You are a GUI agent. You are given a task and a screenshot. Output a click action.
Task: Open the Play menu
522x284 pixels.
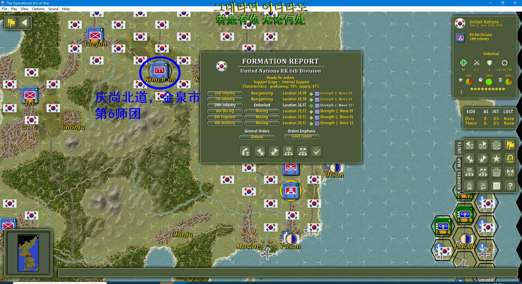14,9
